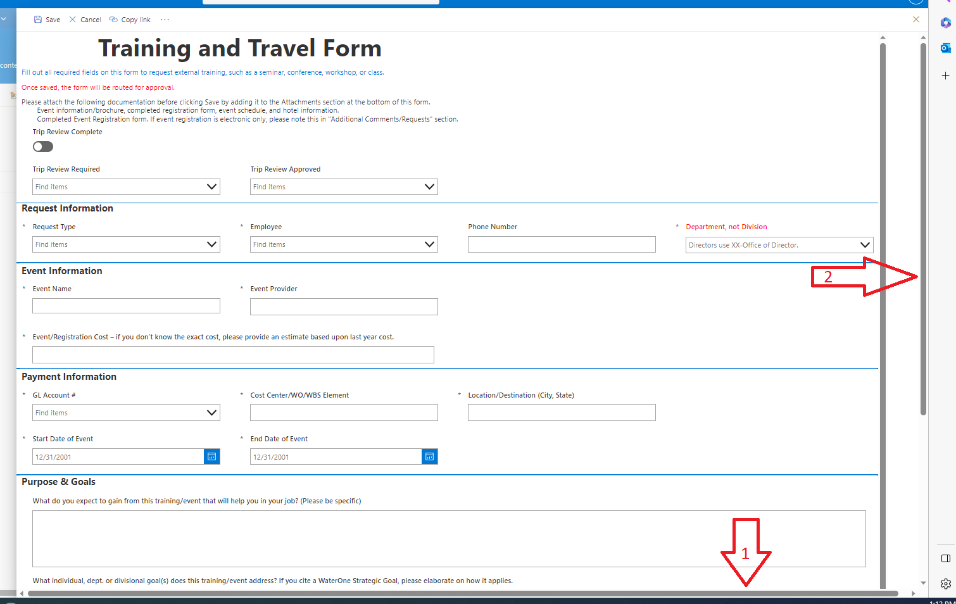Save the Training and Travel Form
956x604 pixels.
[46, 20]
